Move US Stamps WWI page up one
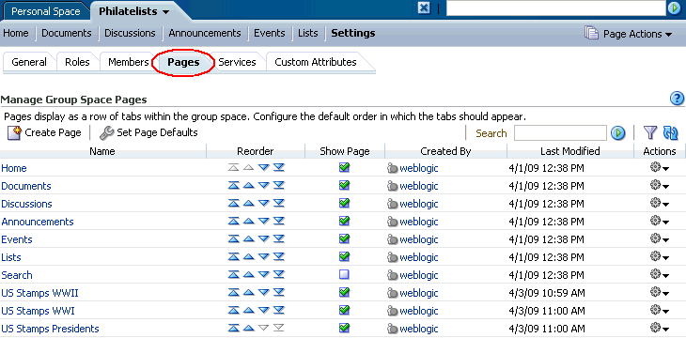The width and height of the screenshot is (686, 338). click(248, 311)
